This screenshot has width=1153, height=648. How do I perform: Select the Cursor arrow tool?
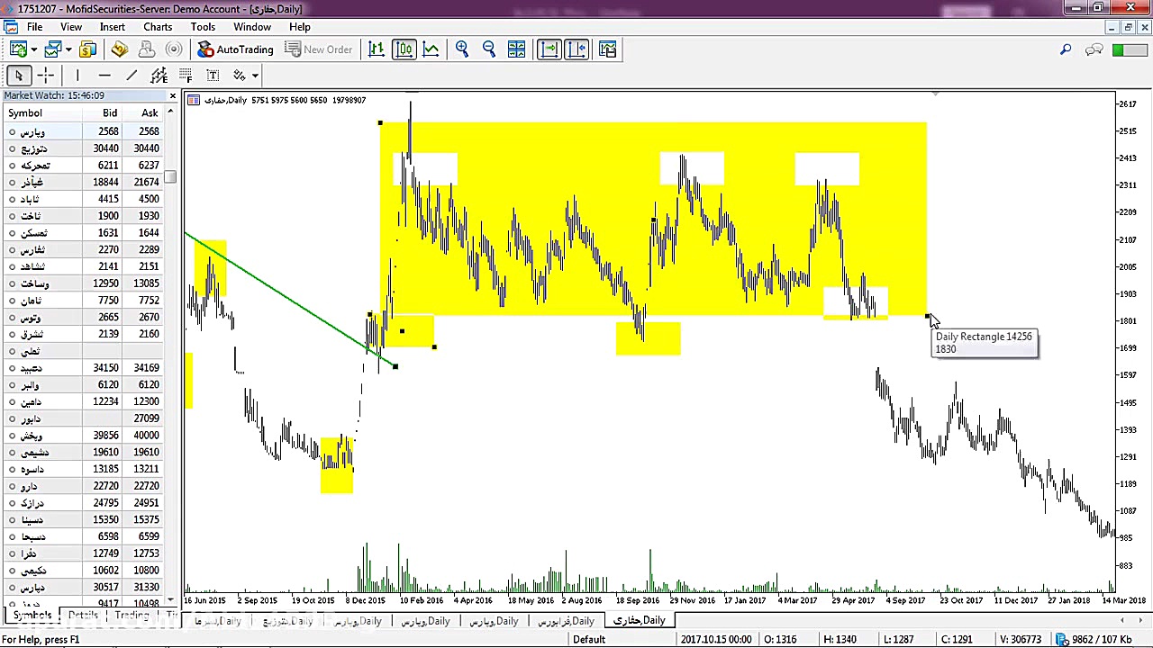[18, 76]
